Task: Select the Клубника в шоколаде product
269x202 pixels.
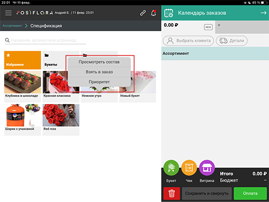Action: [x=23, y=87]
